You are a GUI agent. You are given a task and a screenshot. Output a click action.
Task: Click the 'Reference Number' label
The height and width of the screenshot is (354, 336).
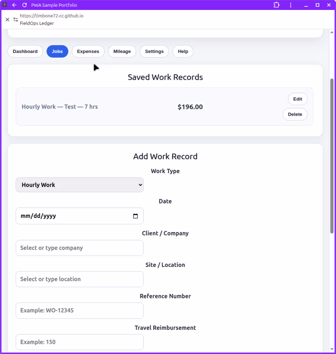click(x=165, y=296)
